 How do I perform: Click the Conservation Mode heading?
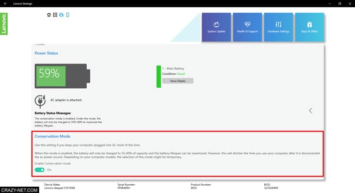pos(52,136)
